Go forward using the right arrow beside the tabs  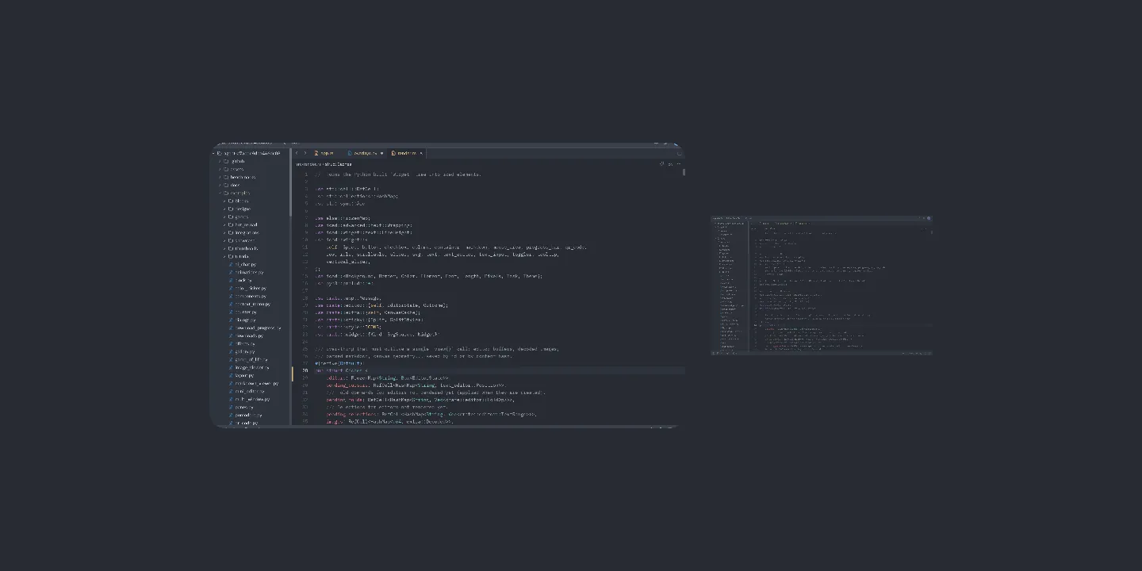click(305, 153)
